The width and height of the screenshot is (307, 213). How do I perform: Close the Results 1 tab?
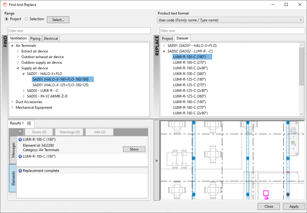click(29, 123)
